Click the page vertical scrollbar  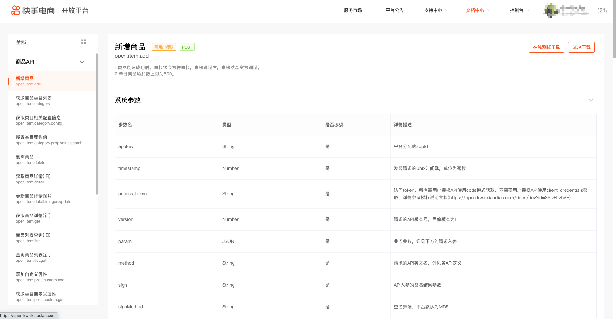614,30
